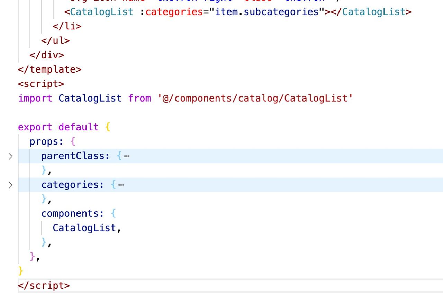This screenshot has width=443, height=297.
Task: Click the opening brace after props:
Action: pyautogui.click(x=73, y=141)
